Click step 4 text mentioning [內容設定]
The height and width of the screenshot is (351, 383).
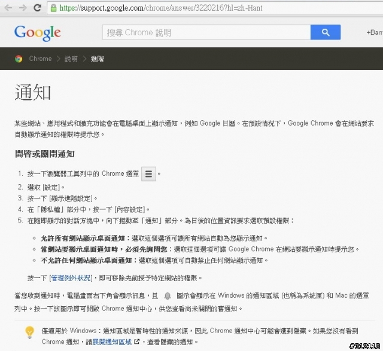(89, 210)
